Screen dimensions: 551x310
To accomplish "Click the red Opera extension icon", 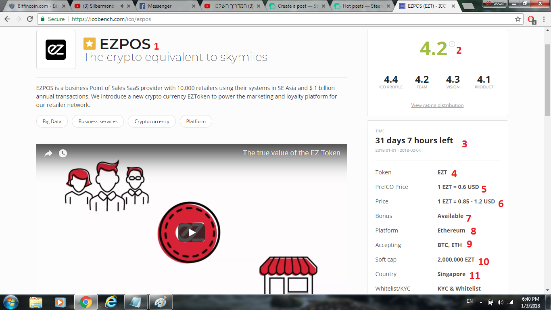I will tap(531, 19).
